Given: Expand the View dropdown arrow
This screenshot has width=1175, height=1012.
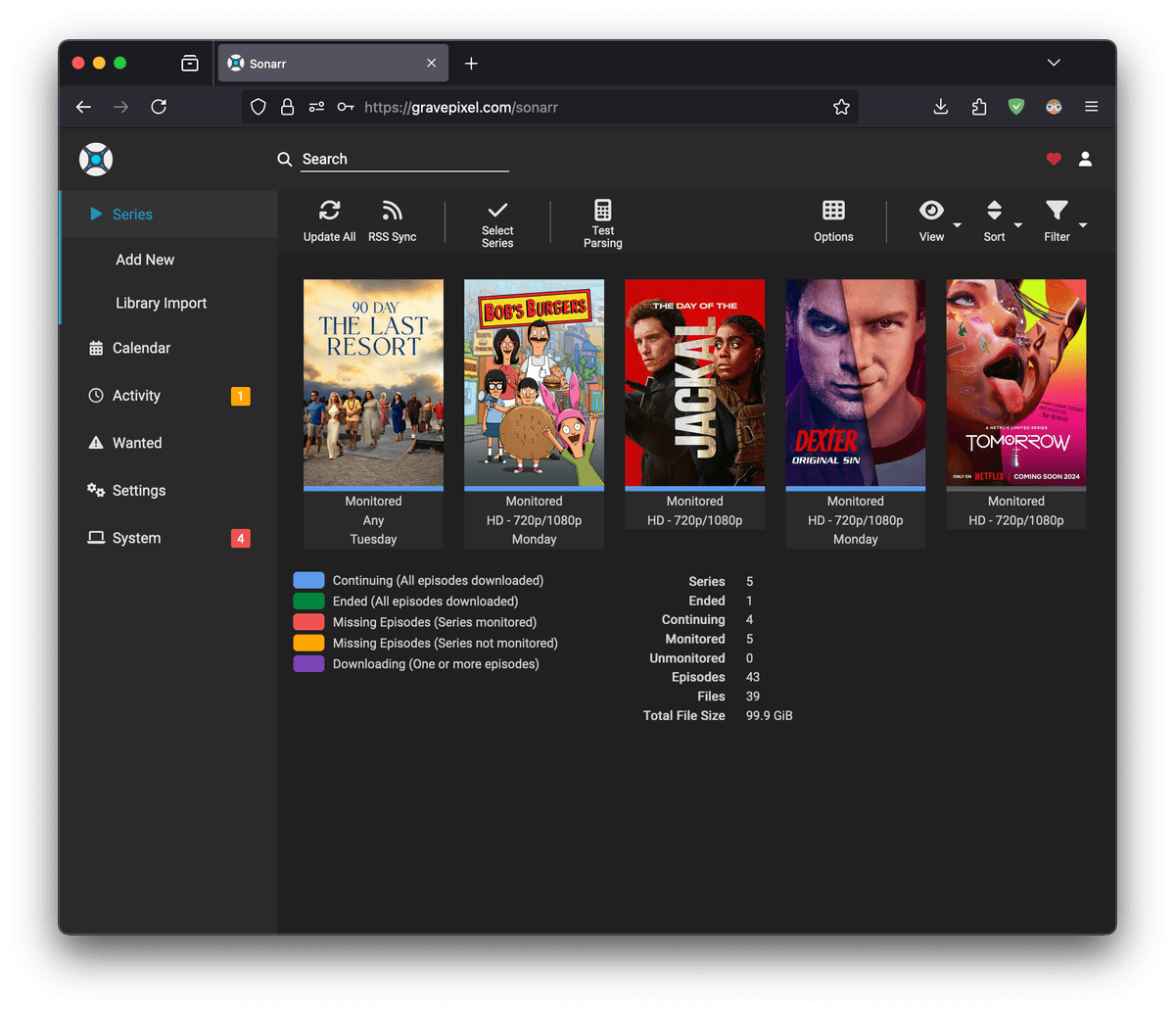Looking at the screenshot, I should click(x=958, y=225).
